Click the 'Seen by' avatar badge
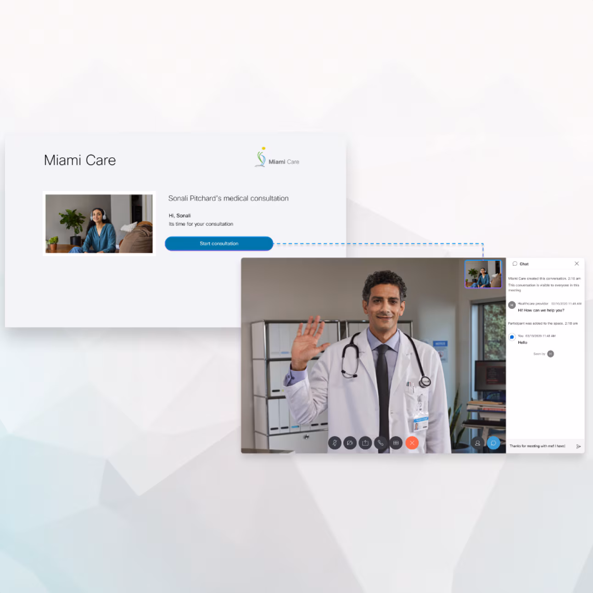Viewport: 593px width, 593px height. click(x=551, y=354)
